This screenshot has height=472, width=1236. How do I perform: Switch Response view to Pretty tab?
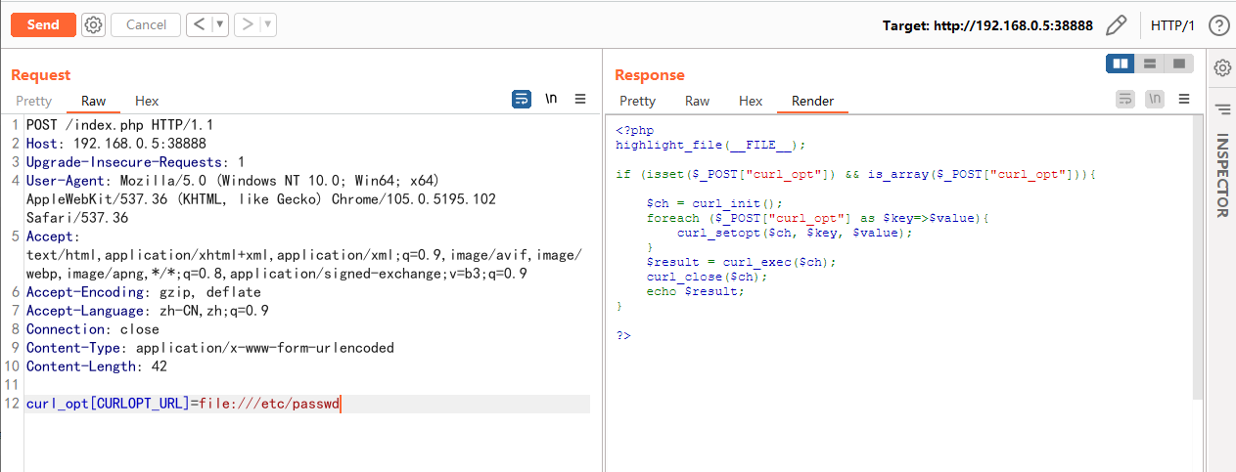pos(638,101)
